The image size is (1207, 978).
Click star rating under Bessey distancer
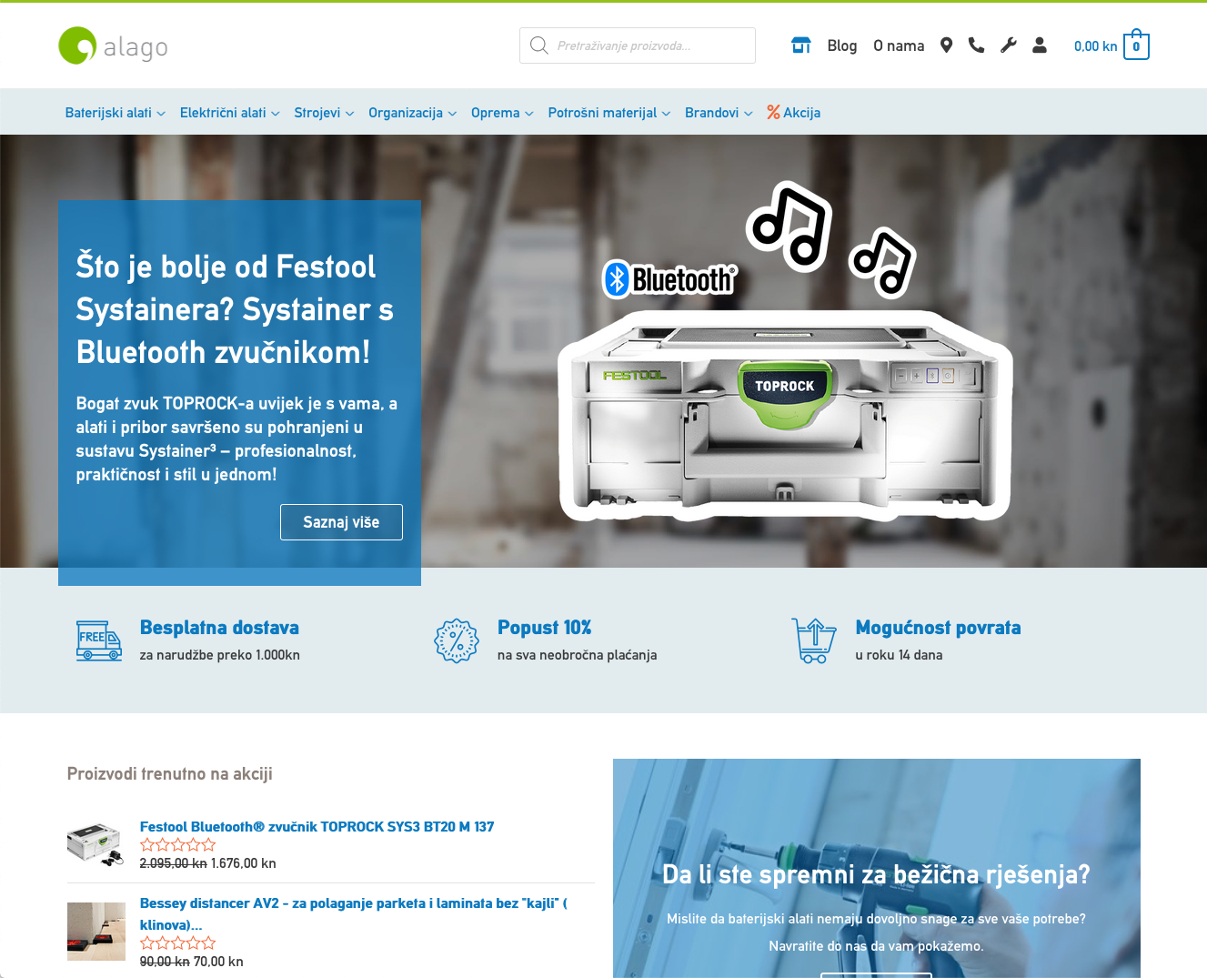[177, 943]
